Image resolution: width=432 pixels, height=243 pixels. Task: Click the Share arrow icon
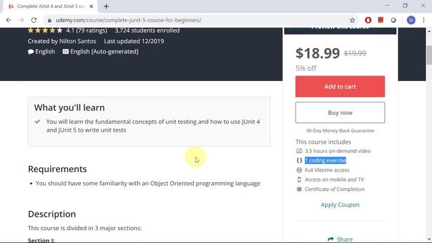click(x=331, y=239)
